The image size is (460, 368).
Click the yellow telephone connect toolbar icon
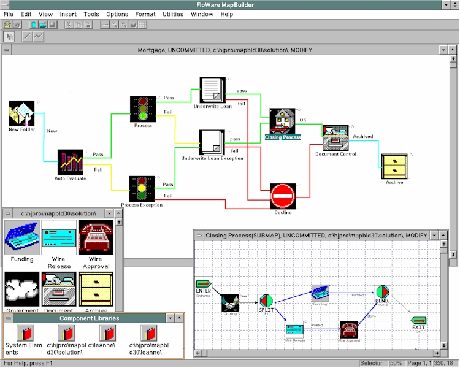[x=7, y=25]
